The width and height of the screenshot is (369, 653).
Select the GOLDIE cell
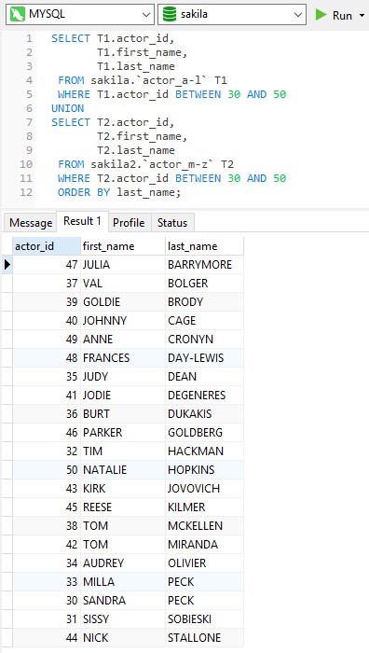pyautogui.click(x=123, y=302)
